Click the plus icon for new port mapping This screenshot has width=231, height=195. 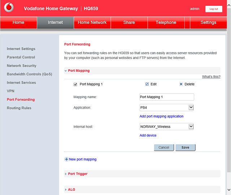[x=66, y=159]
